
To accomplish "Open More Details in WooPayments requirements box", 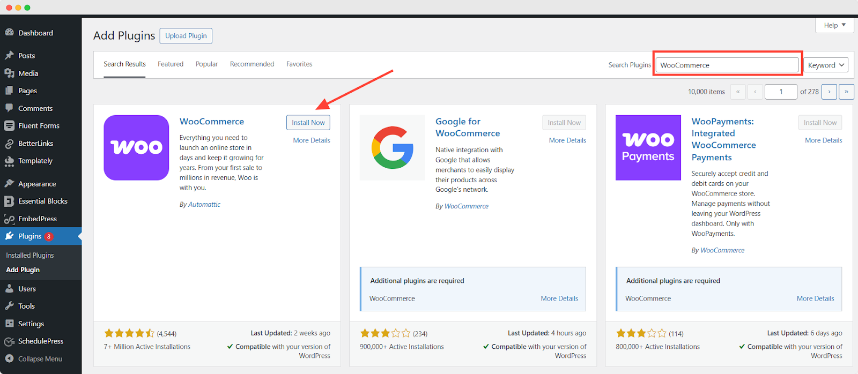I will click(x=816, y=298).
